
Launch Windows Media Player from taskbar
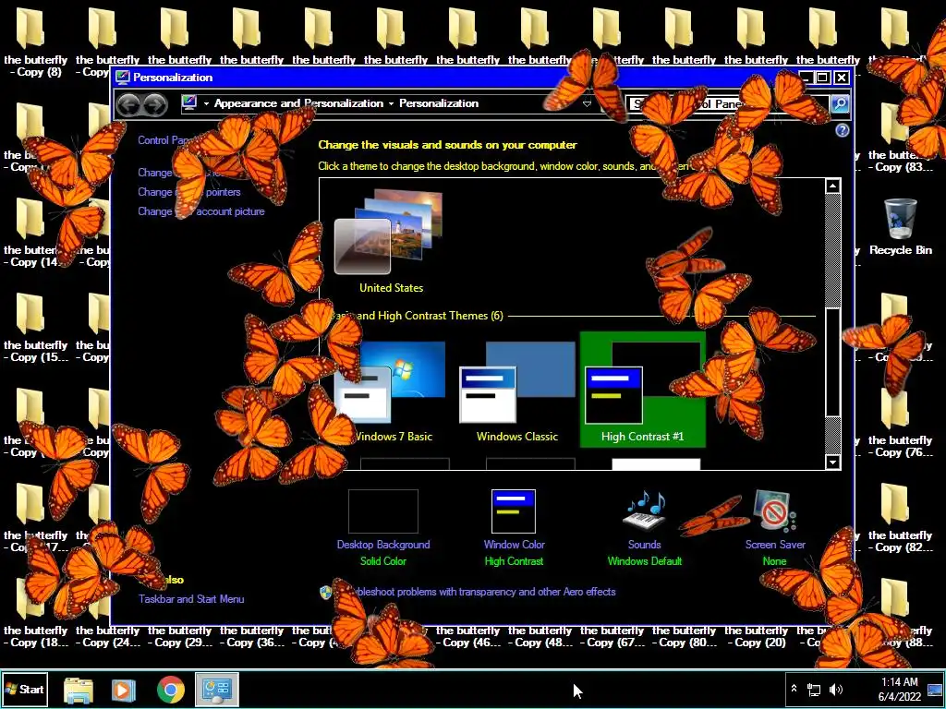click(x=123, y=690)
